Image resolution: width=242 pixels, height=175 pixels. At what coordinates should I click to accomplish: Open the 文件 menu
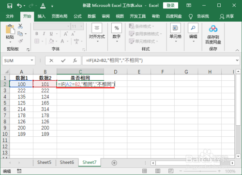pyautogui.click(x=10, y=16)
